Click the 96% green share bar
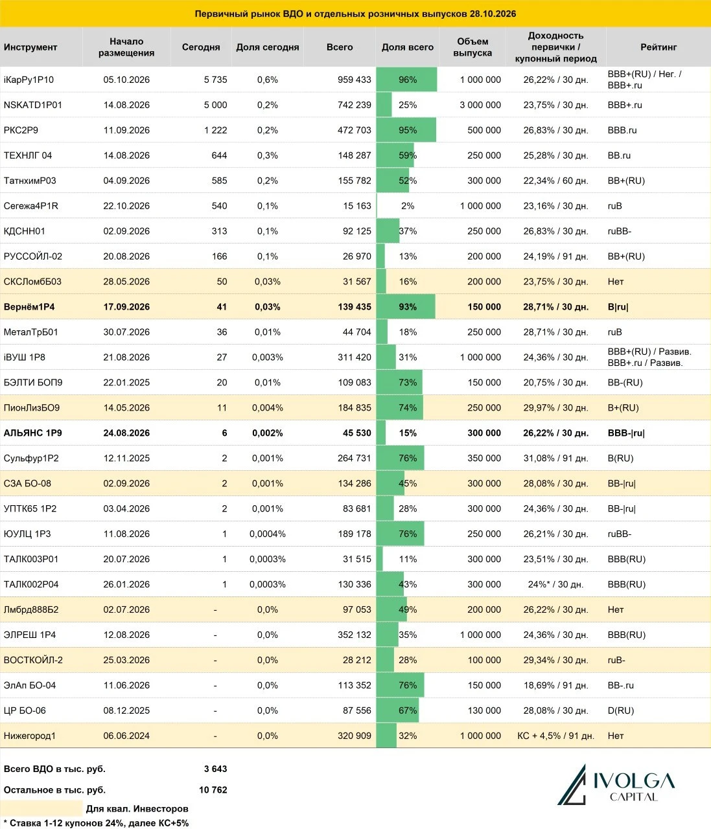 [x=407, y=80]
